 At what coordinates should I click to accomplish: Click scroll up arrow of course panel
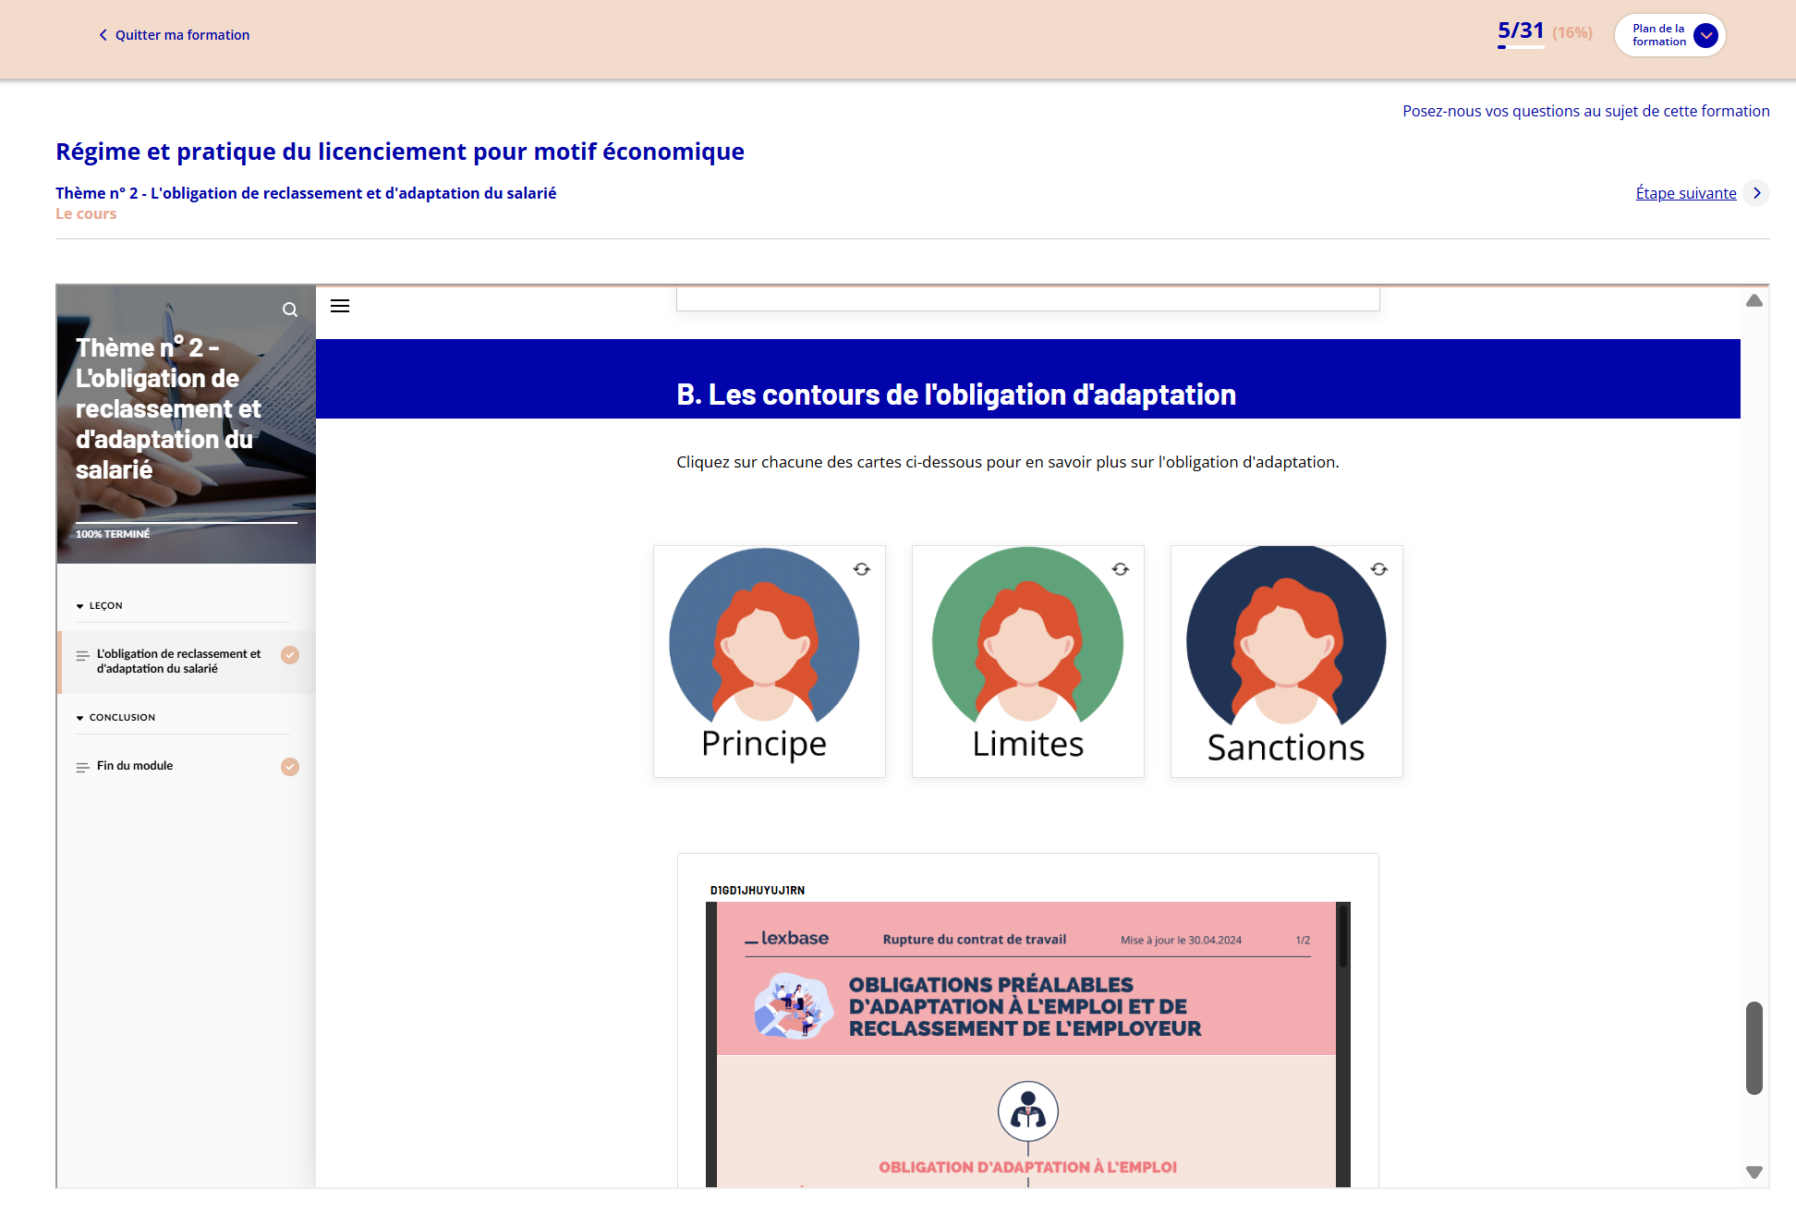(1754, 301)
